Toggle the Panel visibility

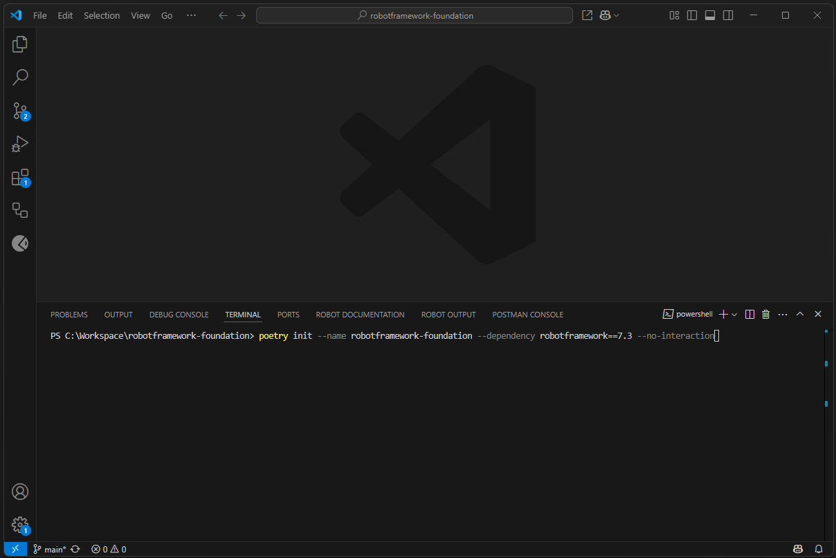pos(709,15)
